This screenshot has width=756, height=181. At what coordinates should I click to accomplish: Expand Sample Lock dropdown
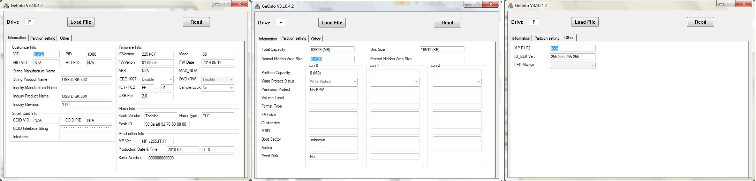(x=218, y=88)
